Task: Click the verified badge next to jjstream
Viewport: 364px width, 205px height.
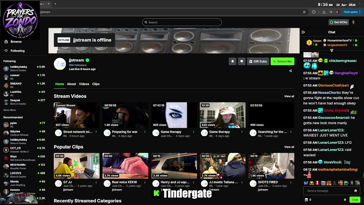Action: pyautogui.click(x=88, y=60)
